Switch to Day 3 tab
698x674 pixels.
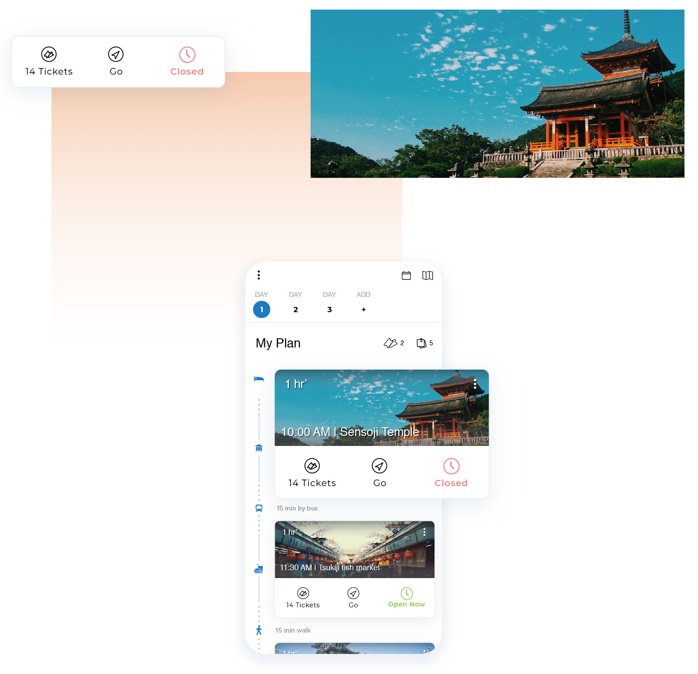[329, 310]
